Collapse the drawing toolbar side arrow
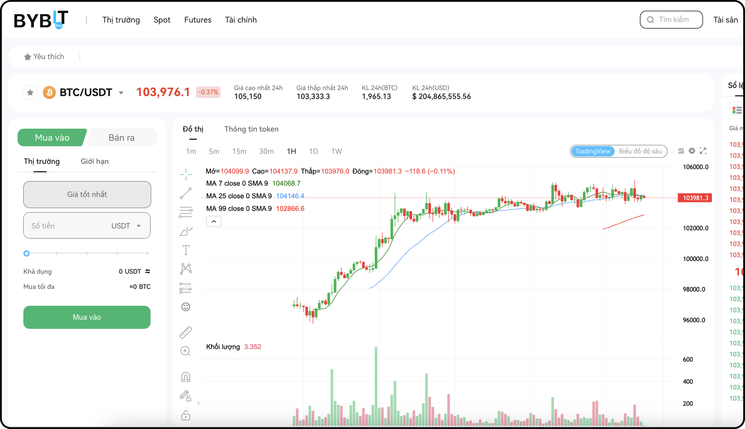The image size is (745, 429). (199, 403)
